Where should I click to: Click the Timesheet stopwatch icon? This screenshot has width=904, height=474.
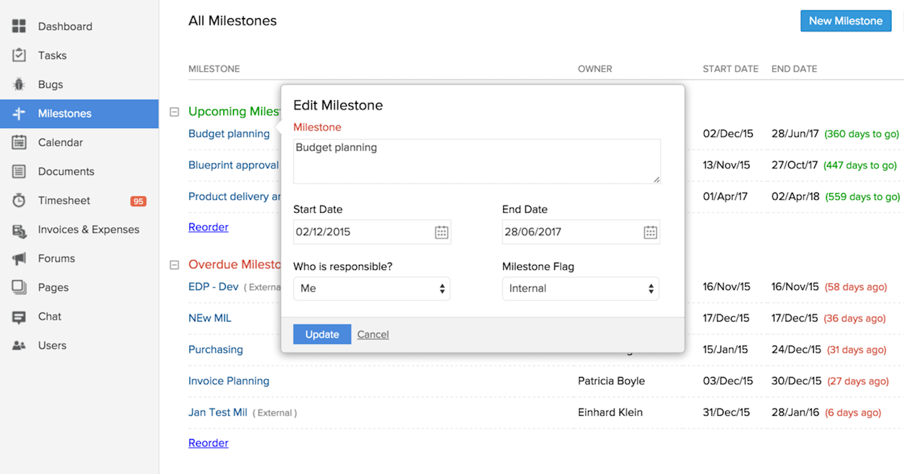tap(19, 200)
